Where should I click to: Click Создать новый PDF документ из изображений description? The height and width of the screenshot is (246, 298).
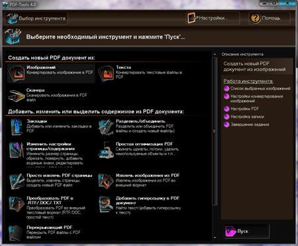[x=254, y=66]
